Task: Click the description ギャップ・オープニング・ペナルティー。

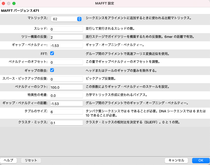Action: click(x=115, y=45)
